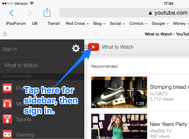
Task: Open the UB bookmark
Action: 35,23
